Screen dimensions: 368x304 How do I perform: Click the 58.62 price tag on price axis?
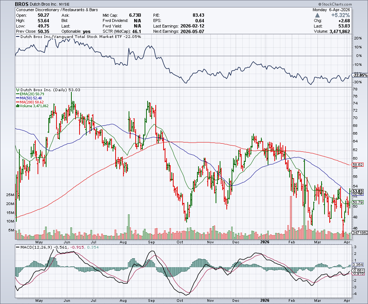[x=358, y=165]
